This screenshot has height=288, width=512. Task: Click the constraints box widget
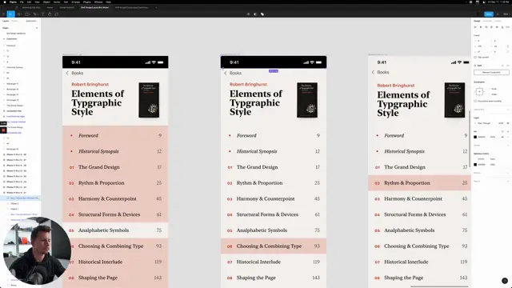click(479, 91)
